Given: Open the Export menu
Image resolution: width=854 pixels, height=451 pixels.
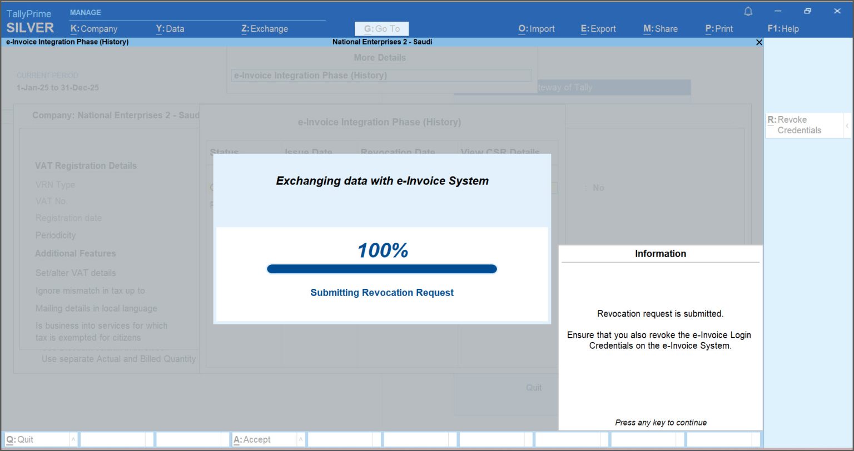Looking at the screenshot, I should (598, 29).
